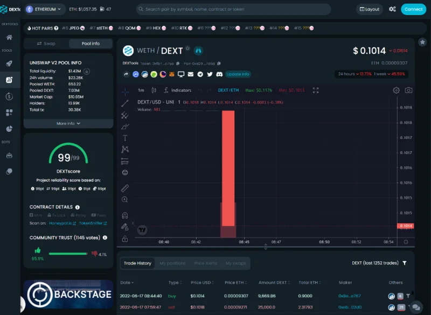
Task: Open the BACKSTAGE banner ad
Action: click(68, 295)
